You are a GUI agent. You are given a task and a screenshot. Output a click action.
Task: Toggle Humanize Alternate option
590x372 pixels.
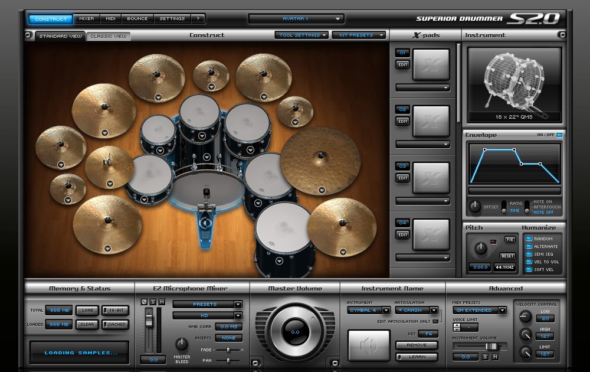[529, 246]
